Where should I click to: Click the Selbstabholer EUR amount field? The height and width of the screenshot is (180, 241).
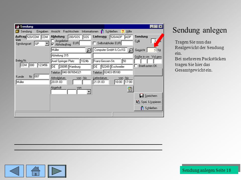pyautogui.click(x=127, y=43)
